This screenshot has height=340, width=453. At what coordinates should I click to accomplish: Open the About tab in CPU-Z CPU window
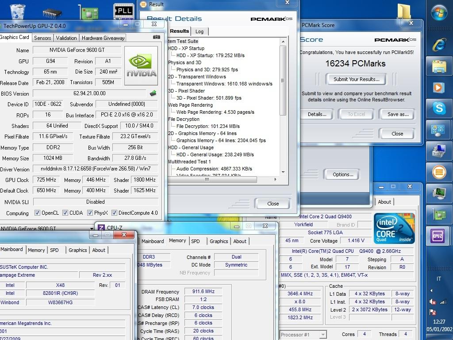[x=384, y=202]
